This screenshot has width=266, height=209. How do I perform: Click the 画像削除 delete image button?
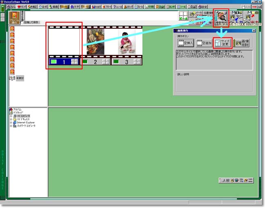click(x=241, y=43)
